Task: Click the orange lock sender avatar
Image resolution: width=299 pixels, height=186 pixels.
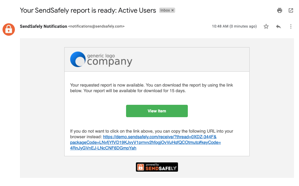Action: coord(9,30)
